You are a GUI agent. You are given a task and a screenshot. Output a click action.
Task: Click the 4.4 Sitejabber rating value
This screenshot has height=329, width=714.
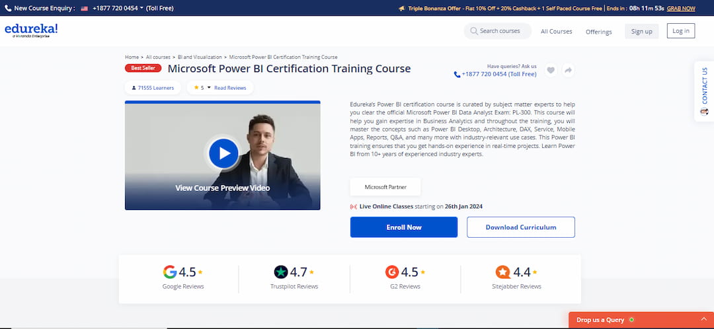click(522, 272)
